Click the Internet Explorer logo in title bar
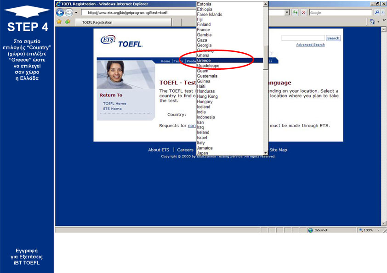The height and width of the screenshot is (273, 387). click(58, 4)
